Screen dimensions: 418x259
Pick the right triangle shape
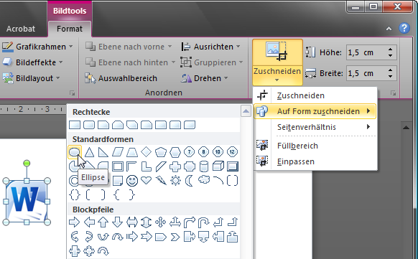tap(103, 152)
